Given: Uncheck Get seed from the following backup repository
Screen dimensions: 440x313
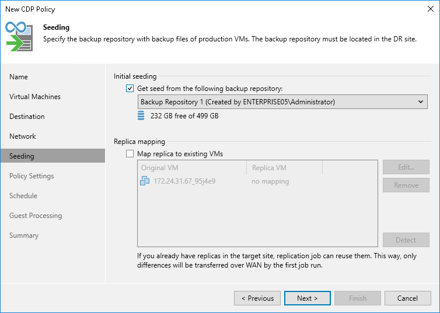Looking at the screenshot, I should pyautogui.click(x=130, y=89).
